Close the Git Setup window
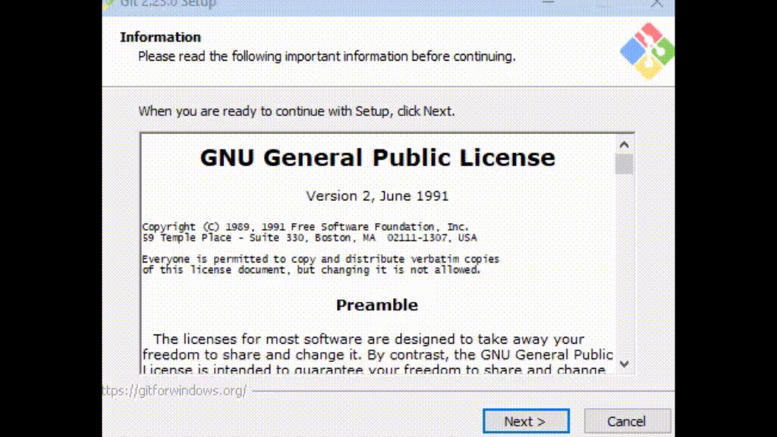Image resolution: width=777 pixels, height=437 pixels. (657, 4)
